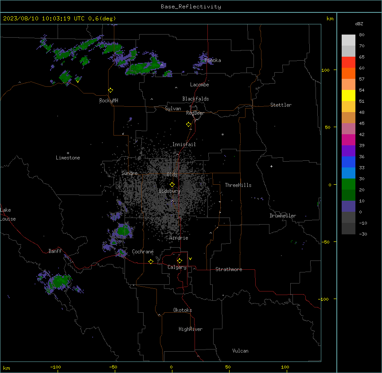Screen dimensions: 382x373
Task: Click the Ponoka city label
Action: (x=213, y=60)
